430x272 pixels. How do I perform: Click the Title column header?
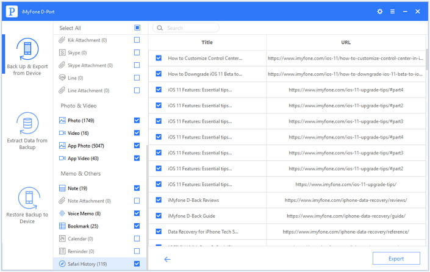[207, 42]
